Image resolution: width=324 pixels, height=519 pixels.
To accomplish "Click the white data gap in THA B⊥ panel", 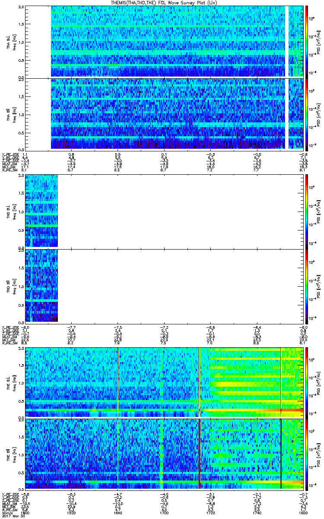I will pos(287,42).
